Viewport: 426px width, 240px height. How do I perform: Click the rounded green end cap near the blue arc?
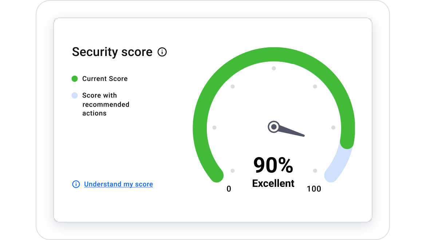tap(347, 142)
